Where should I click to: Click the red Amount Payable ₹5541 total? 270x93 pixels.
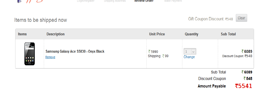pyautogui.click(x=243, y=86)
